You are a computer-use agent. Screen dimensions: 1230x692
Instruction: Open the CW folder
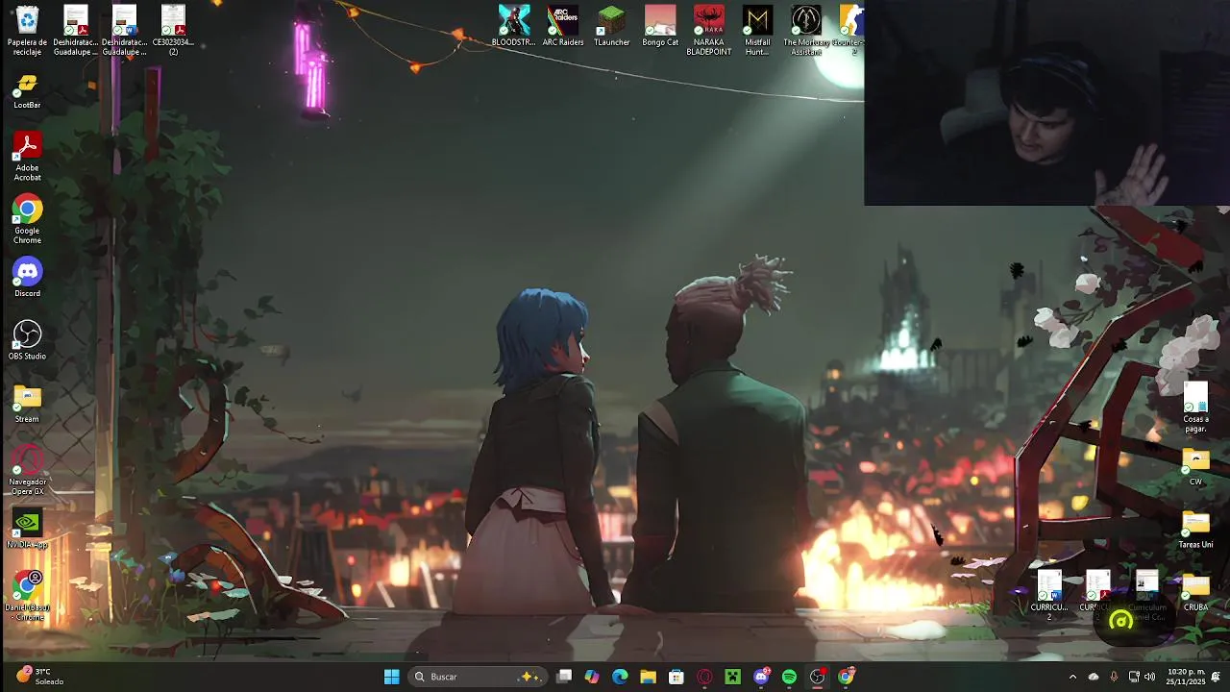point(1195,466)
